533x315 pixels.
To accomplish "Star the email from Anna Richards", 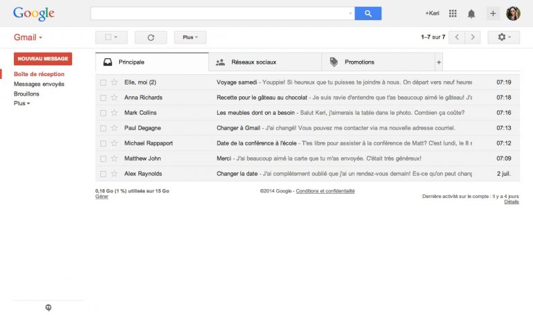I will click(114, 98).
